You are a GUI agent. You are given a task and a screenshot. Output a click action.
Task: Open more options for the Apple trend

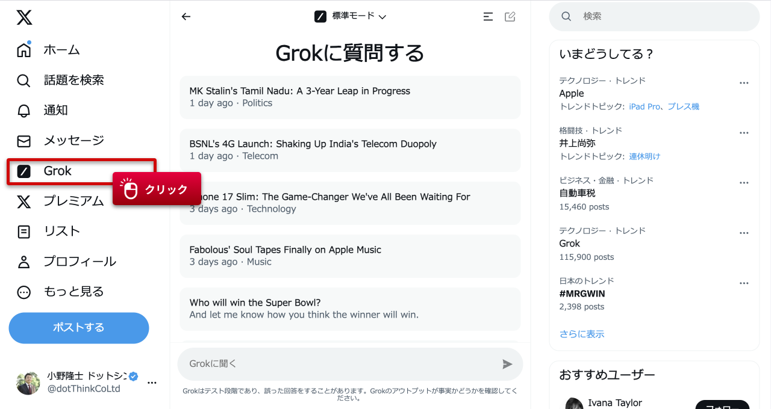pyautogui.click(x=744, y=82)
